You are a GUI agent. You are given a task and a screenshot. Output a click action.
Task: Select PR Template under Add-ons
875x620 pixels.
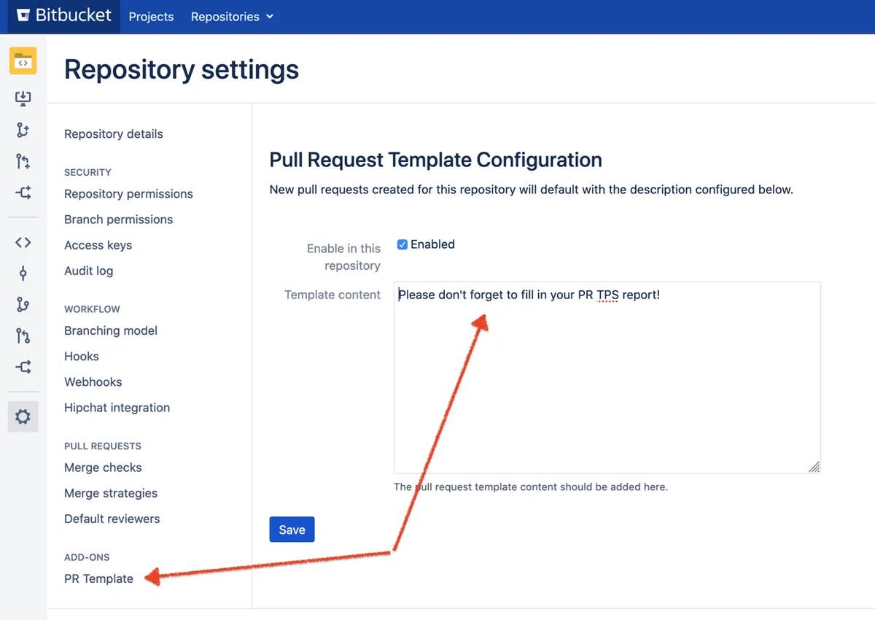click(98, 578)
